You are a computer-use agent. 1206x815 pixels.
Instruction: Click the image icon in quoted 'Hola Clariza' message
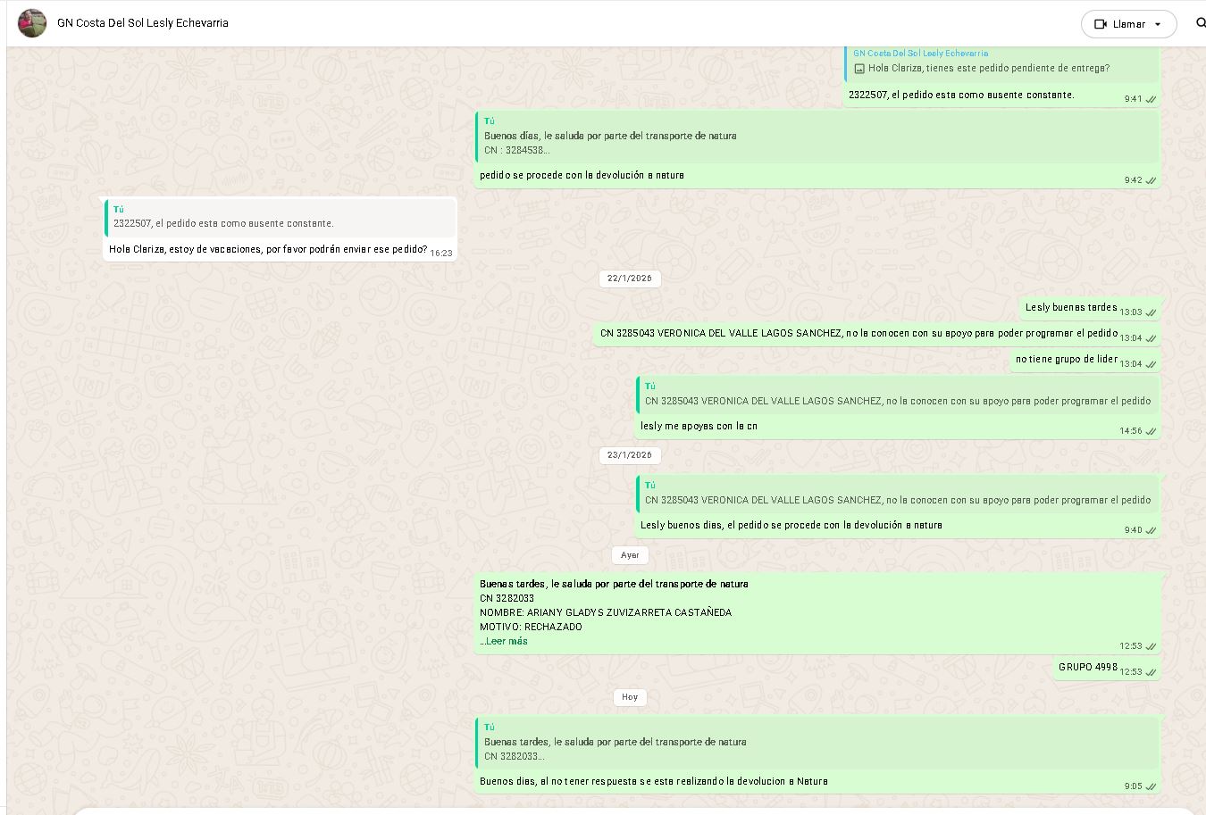tap(859, 69)
